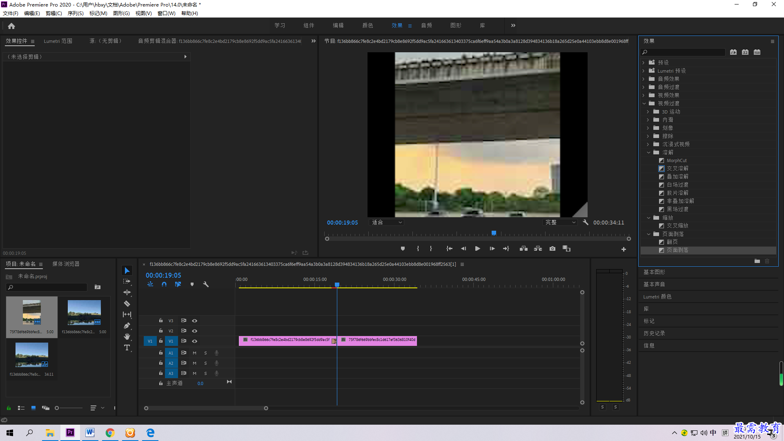Open the 完整 playback resolution dropdown
The image size is (784, 441).
[x=560, y=223]
